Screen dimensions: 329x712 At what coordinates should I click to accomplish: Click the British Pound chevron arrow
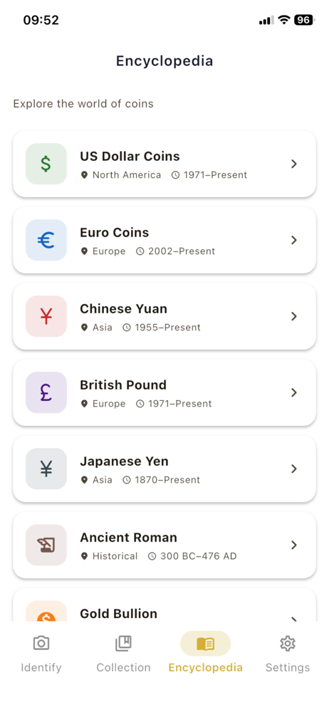pyautogui.click(x=294, y=393)
